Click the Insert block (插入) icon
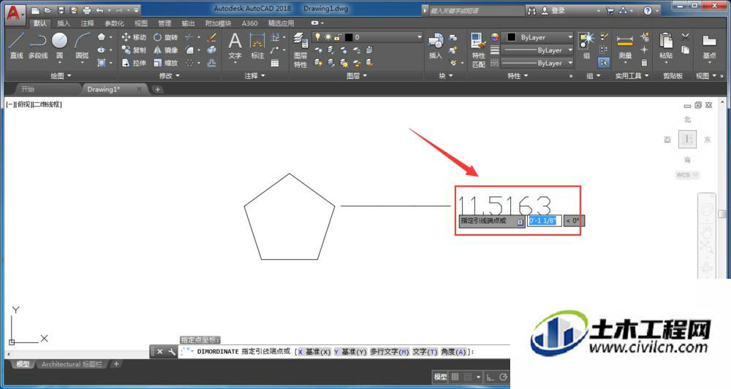The image size is (731, 389). [436, 45]
